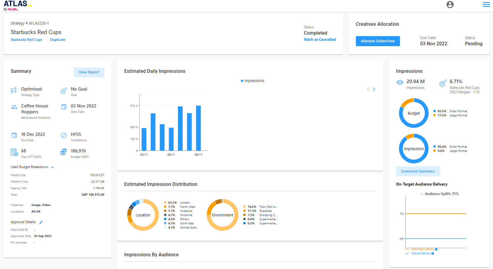Screen dimensions: 493x269
Task: Click Train (Rail st...) legend dot
Action: coord(244,207)
